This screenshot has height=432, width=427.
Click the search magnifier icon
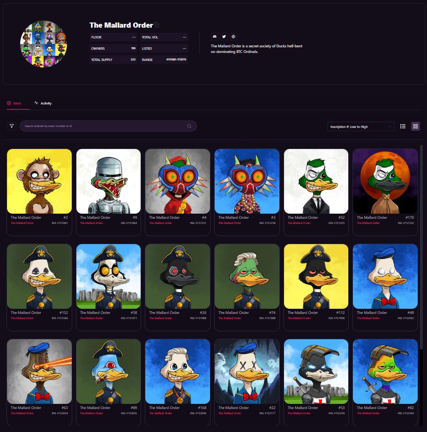tap(189, 126)
